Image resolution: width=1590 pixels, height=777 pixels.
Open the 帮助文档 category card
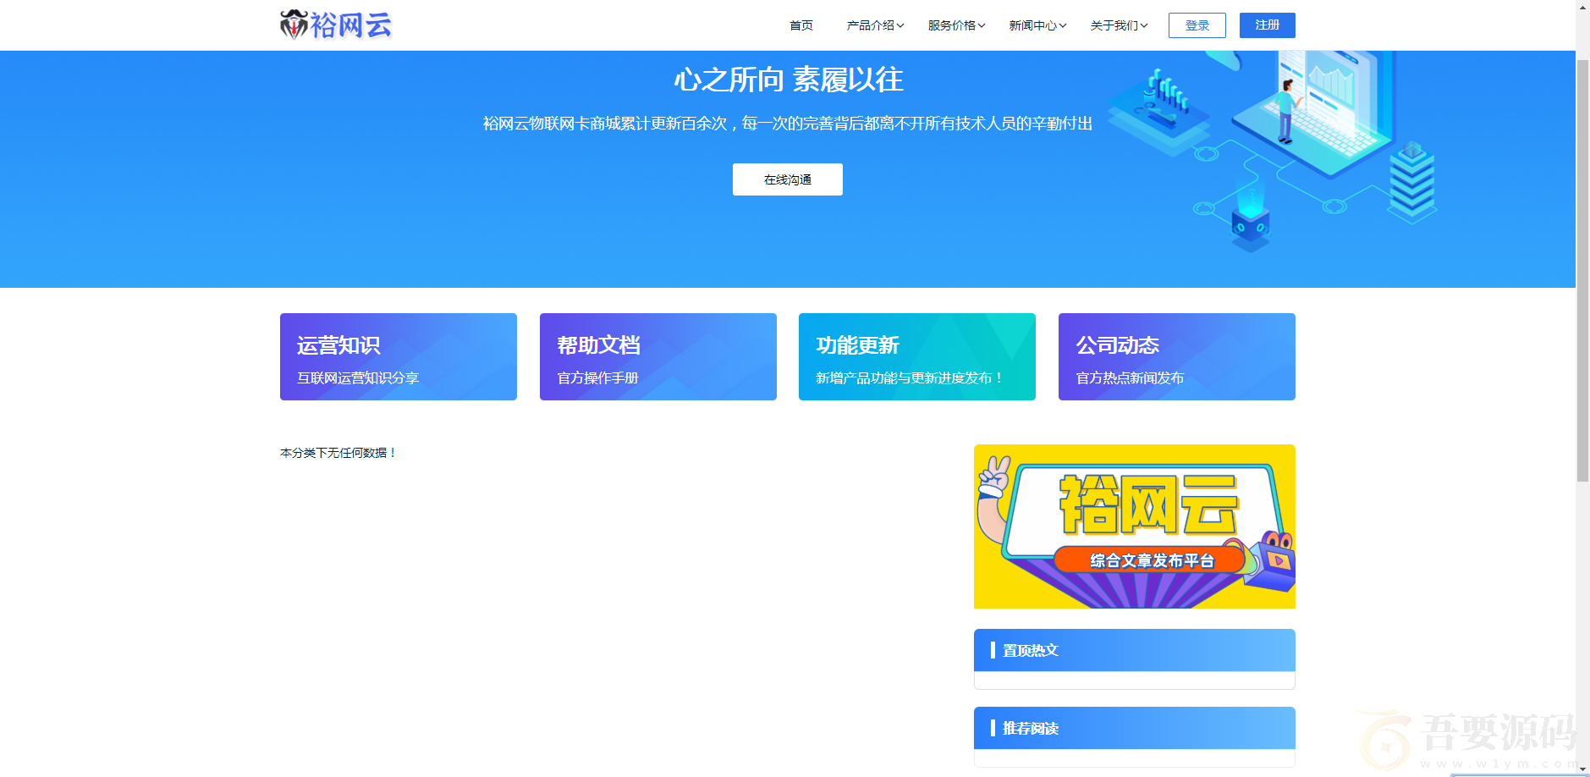point(657,356)
